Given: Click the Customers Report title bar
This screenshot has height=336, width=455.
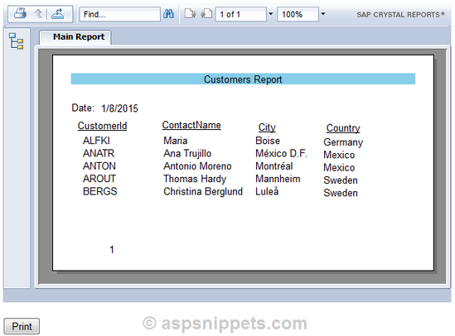Looking at the screenshot, I should pyautogui.click(x=243, y=79).
